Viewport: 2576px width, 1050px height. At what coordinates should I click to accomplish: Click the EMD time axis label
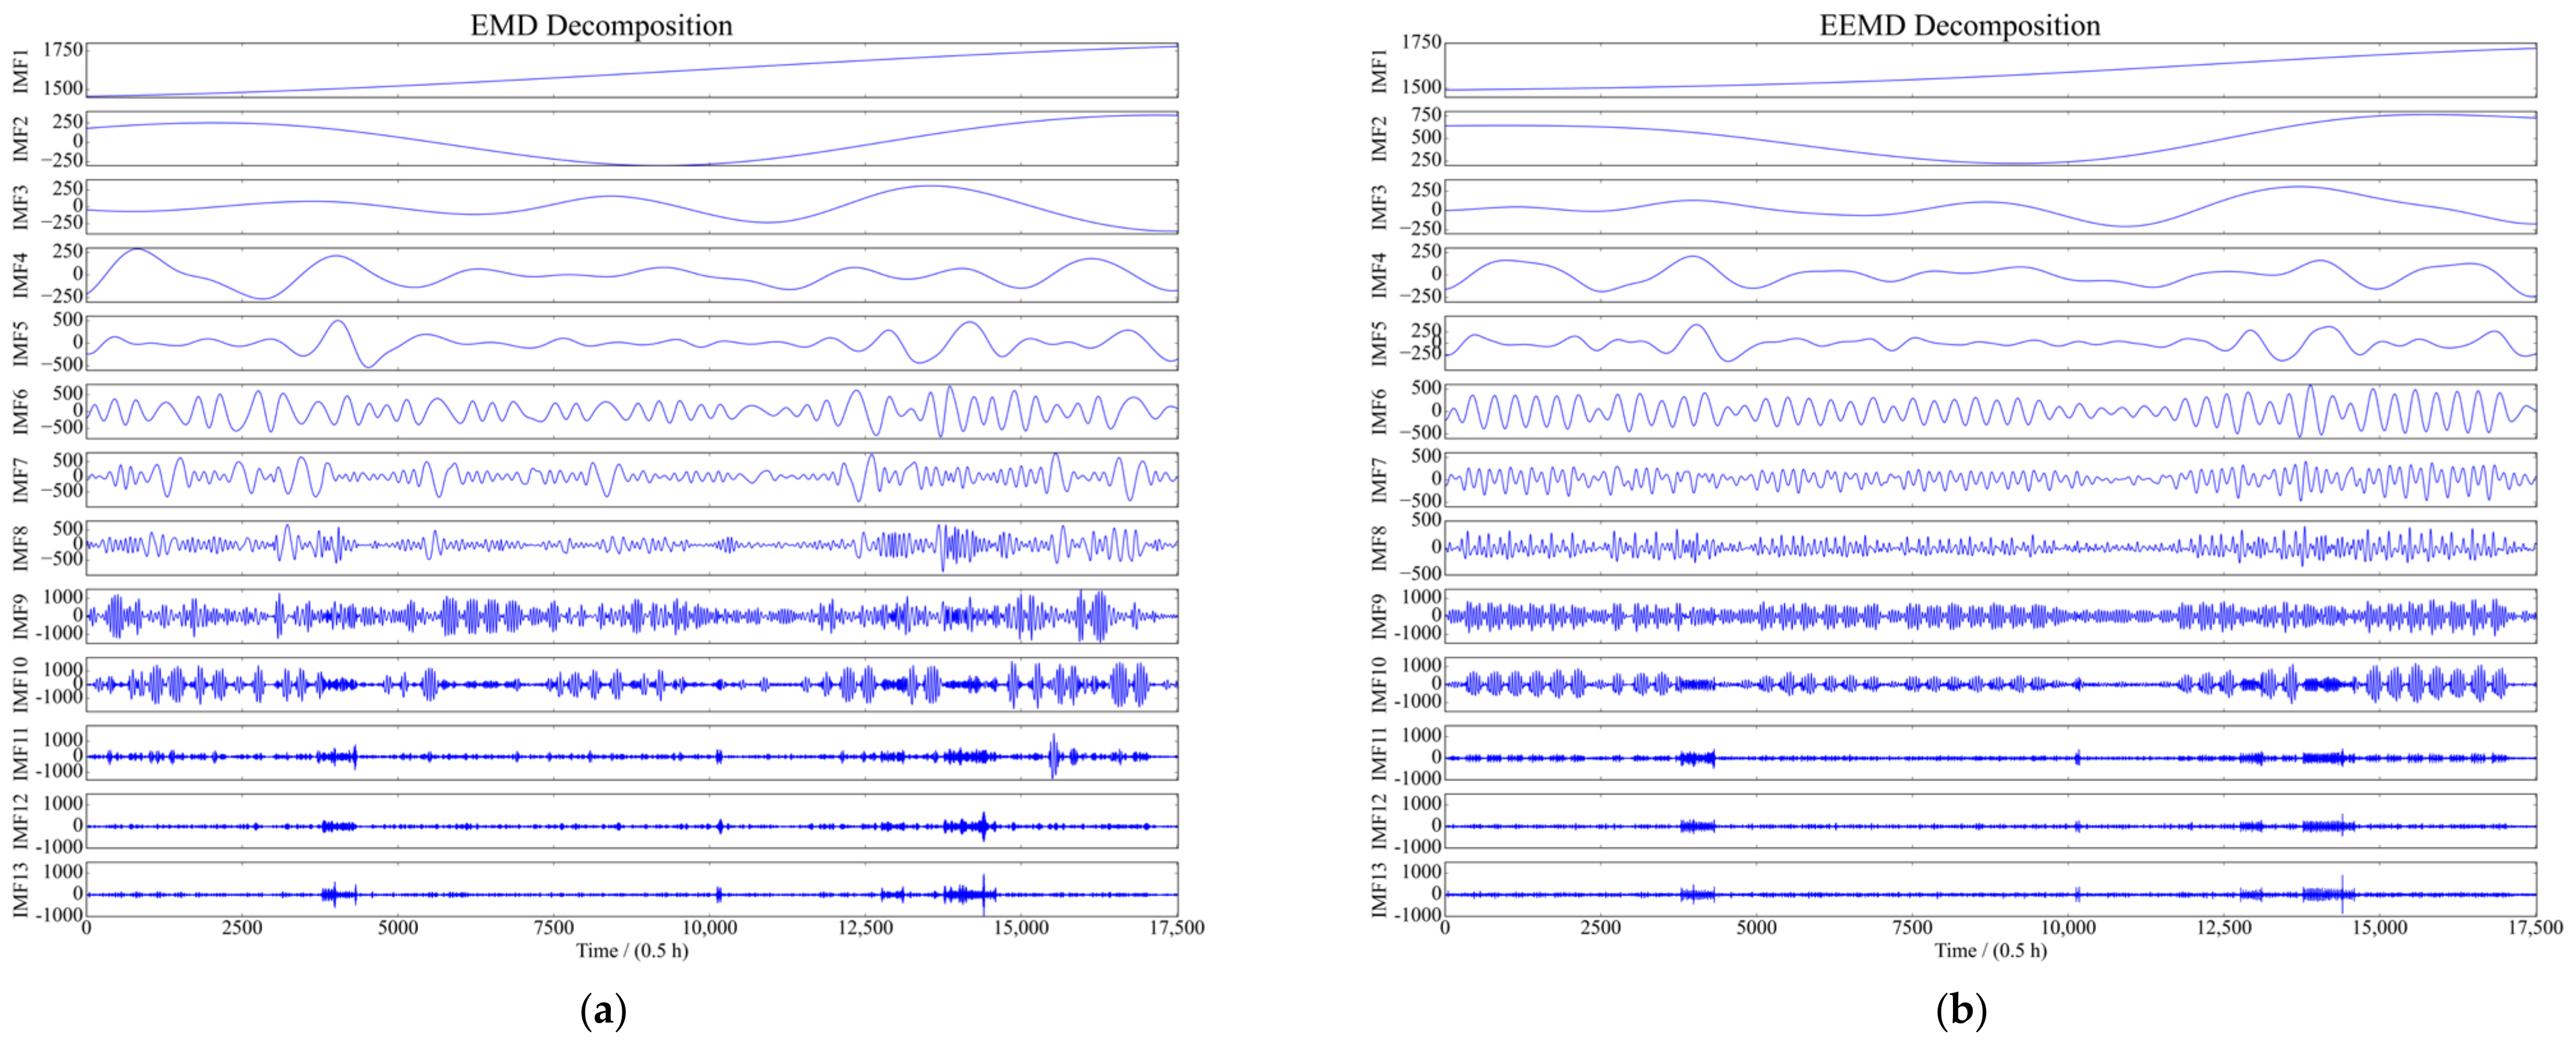coord(632,950)
